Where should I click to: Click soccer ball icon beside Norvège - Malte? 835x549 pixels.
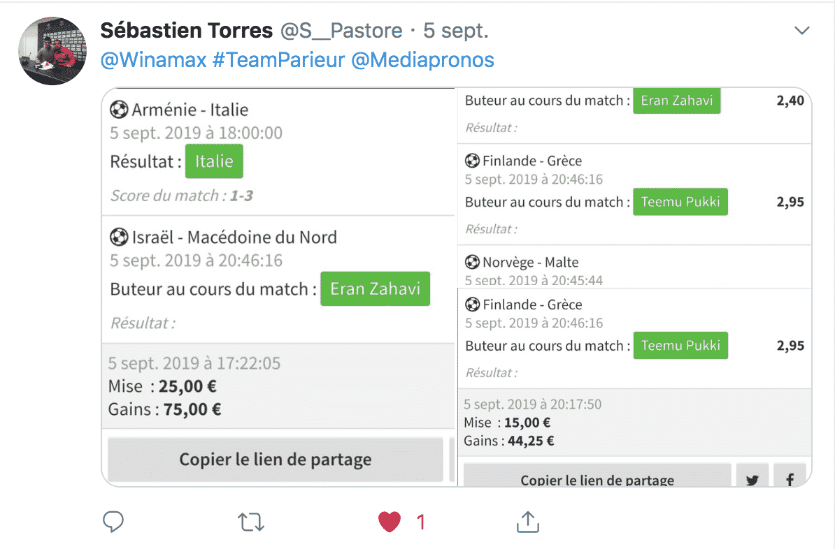coord(472,262)
